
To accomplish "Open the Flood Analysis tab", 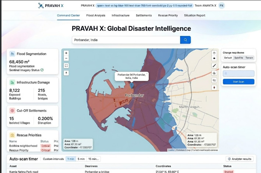I will (96, 15).
